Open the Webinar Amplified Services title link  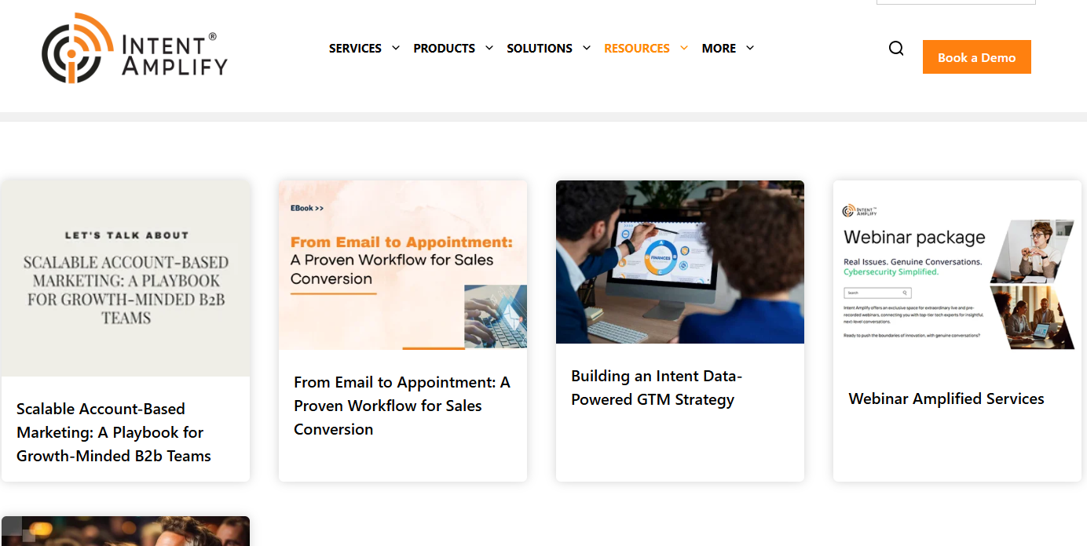[x=946, y=399]
